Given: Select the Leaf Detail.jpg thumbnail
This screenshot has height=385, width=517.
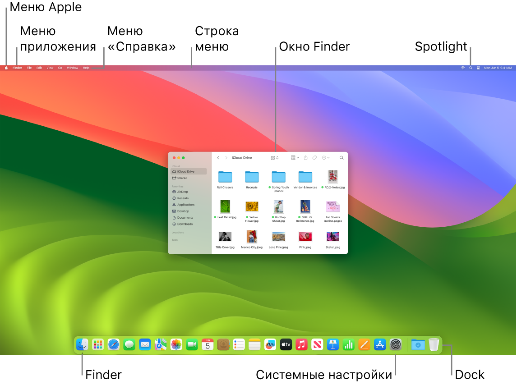Looking at the screenshot, I should 225,206.
